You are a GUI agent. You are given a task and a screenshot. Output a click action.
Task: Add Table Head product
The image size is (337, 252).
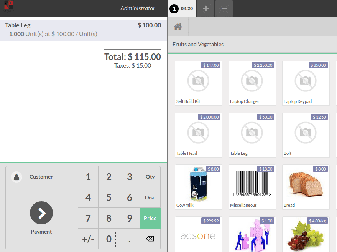coord(198,135)
